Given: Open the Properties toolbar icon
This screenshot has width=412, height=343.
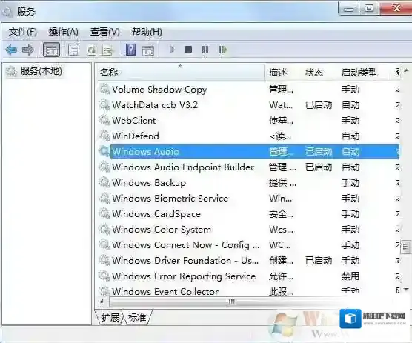Looking at the screenshot, I should [x=73, y=50].
